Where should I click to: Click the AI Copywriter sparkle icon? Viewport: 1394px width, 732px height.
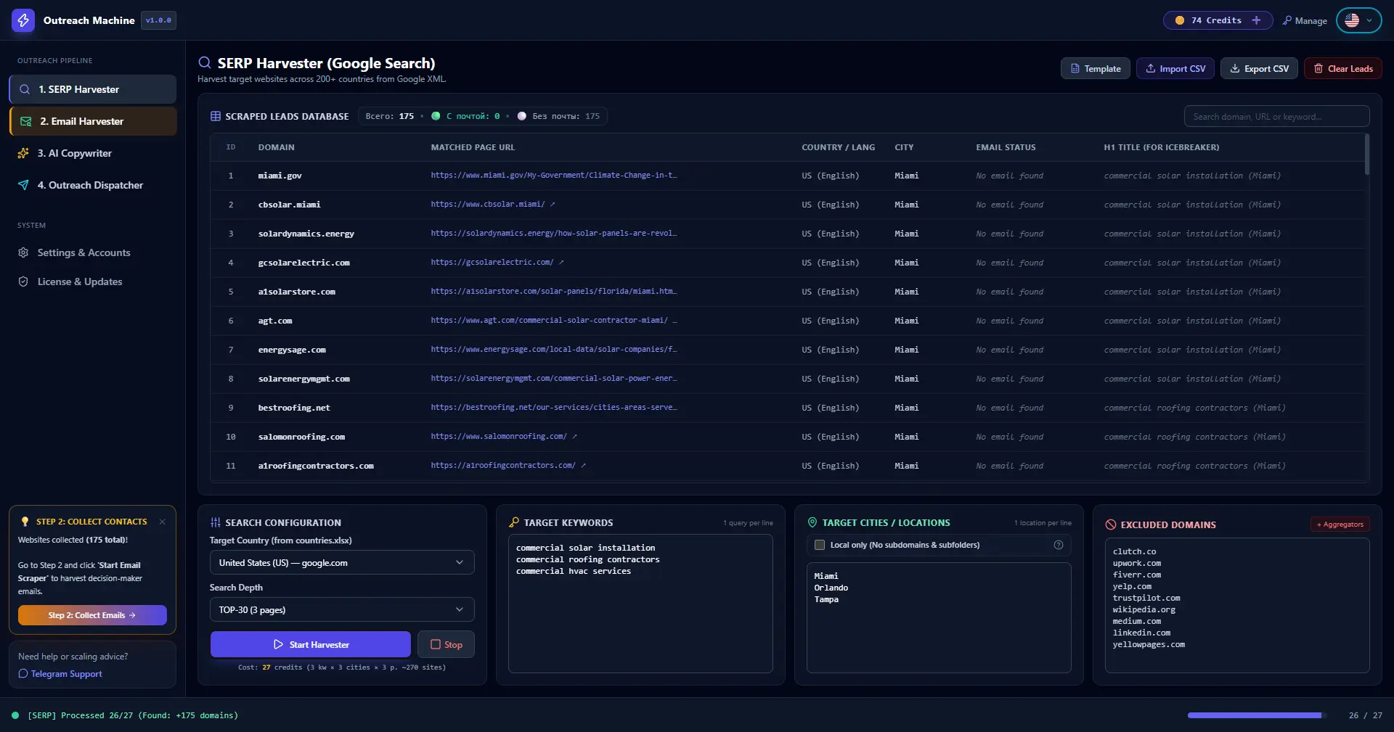23,153
